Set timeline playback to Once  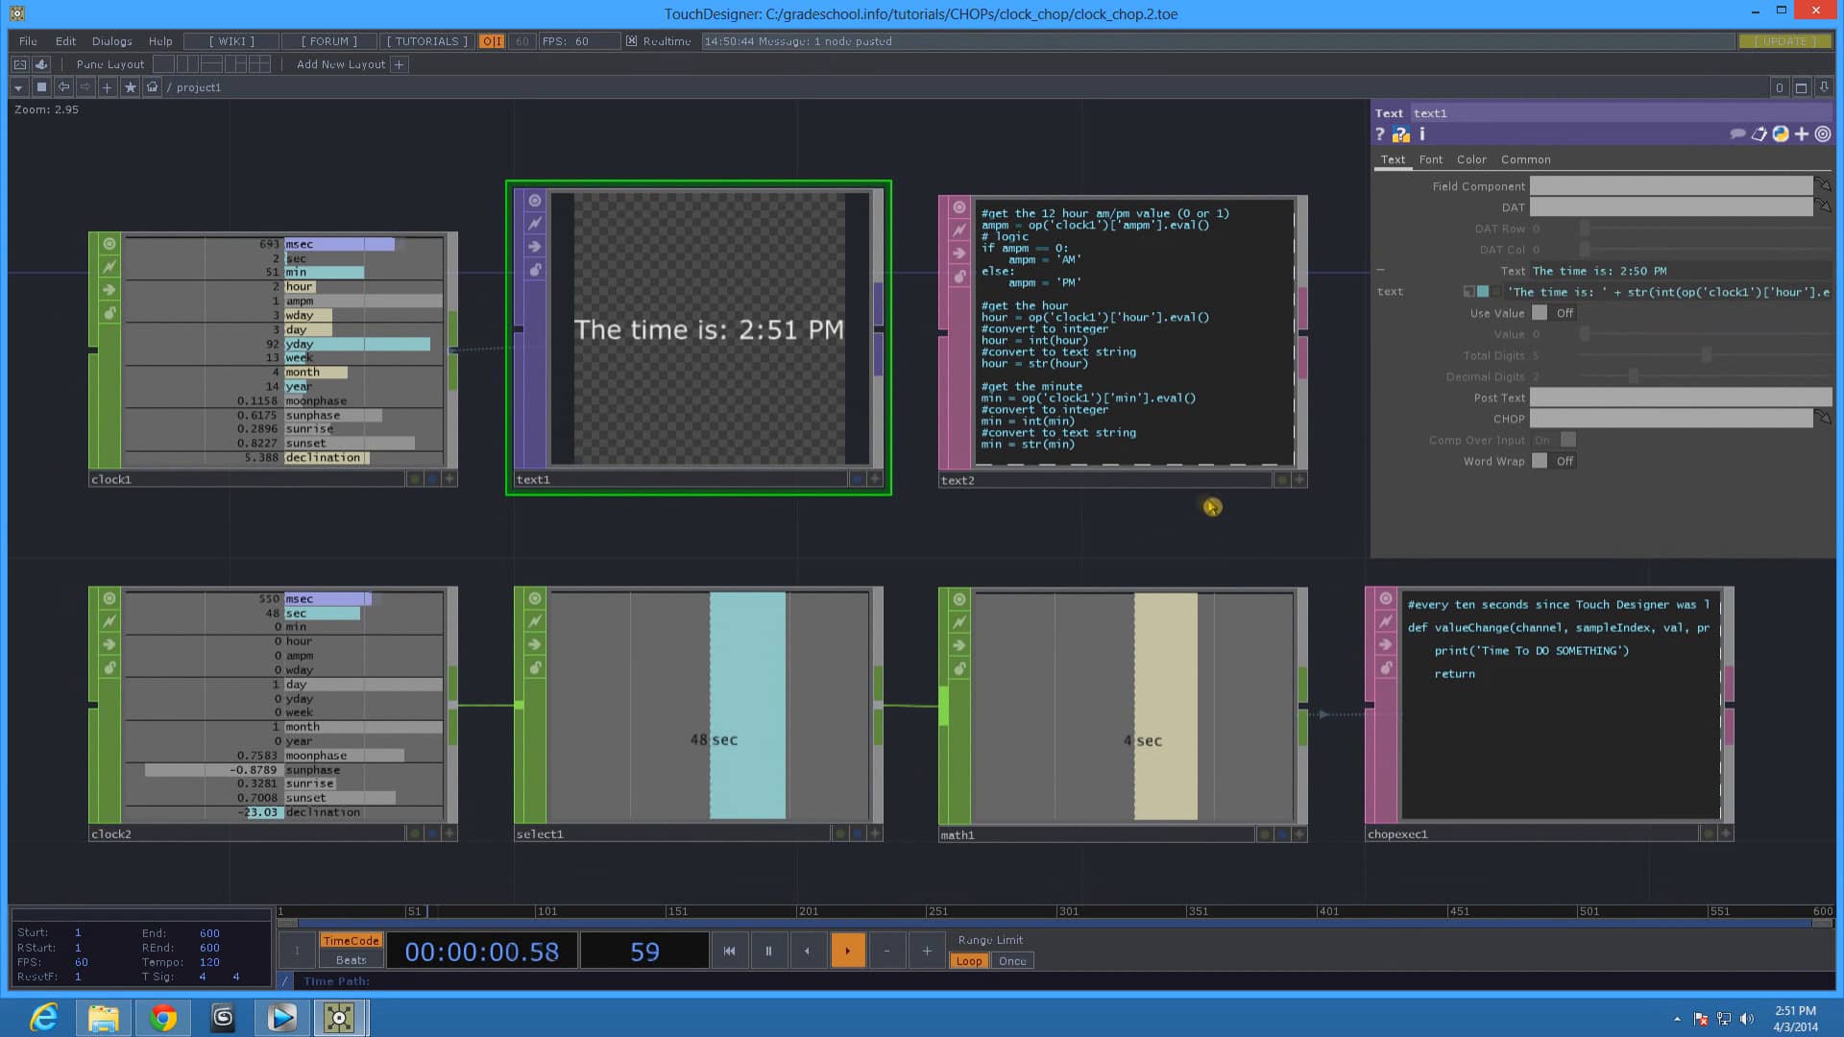coord(1012,960)
